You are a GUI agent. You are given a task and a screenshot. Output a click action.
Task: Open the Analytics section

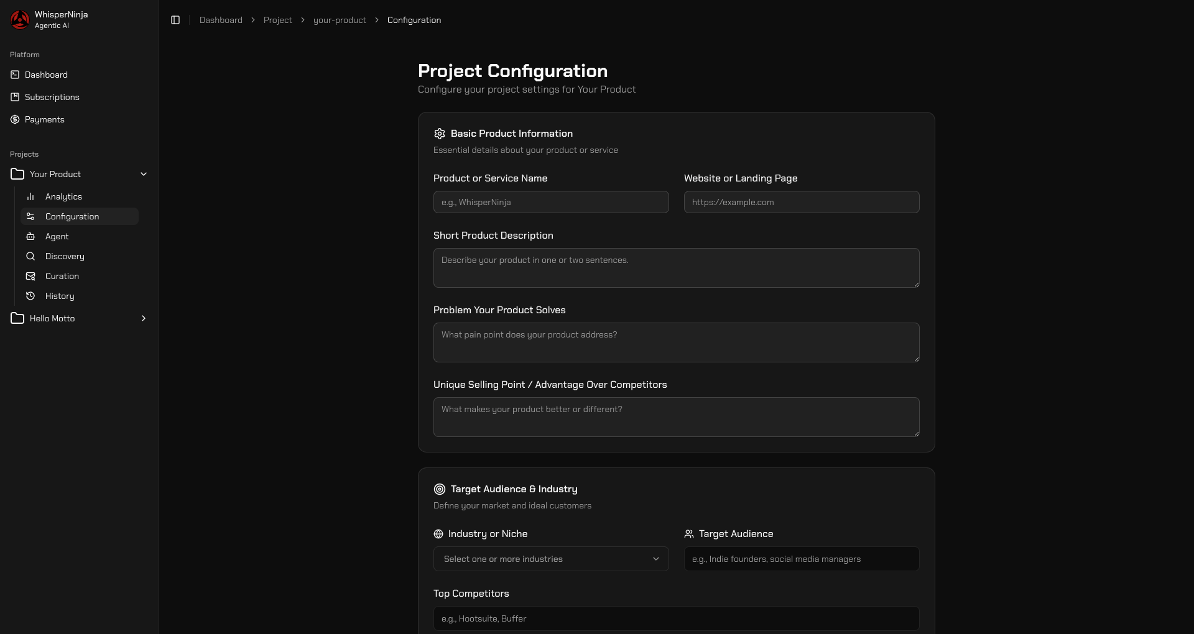[63, 196]
